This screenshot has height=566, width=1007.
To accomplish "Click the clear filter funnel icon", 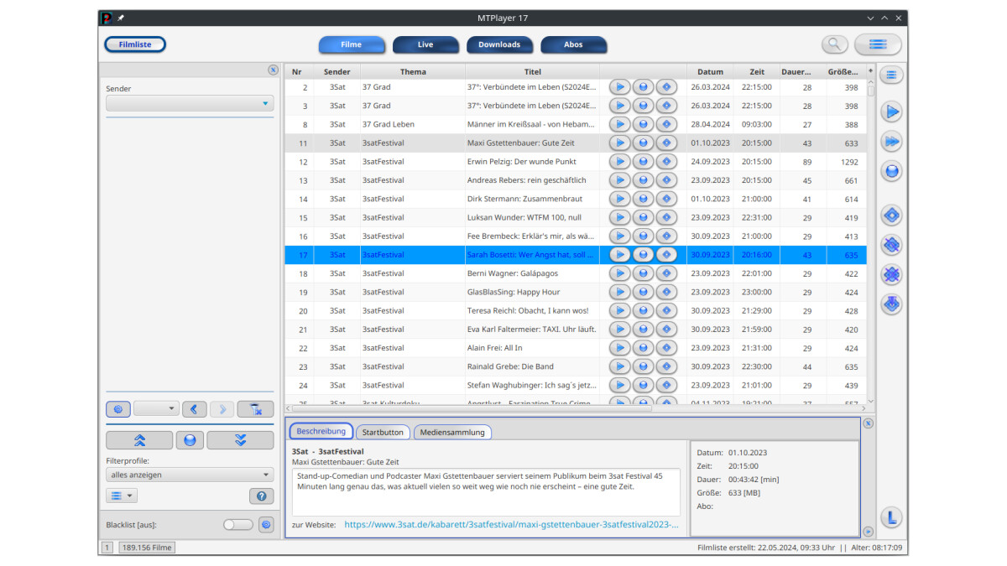I will (x=255, y=409).
